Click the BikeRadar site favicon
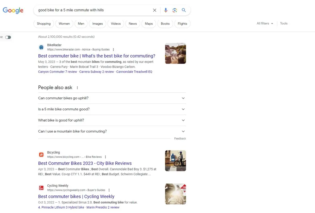315x213 pixels. click(x=41, y=47)
